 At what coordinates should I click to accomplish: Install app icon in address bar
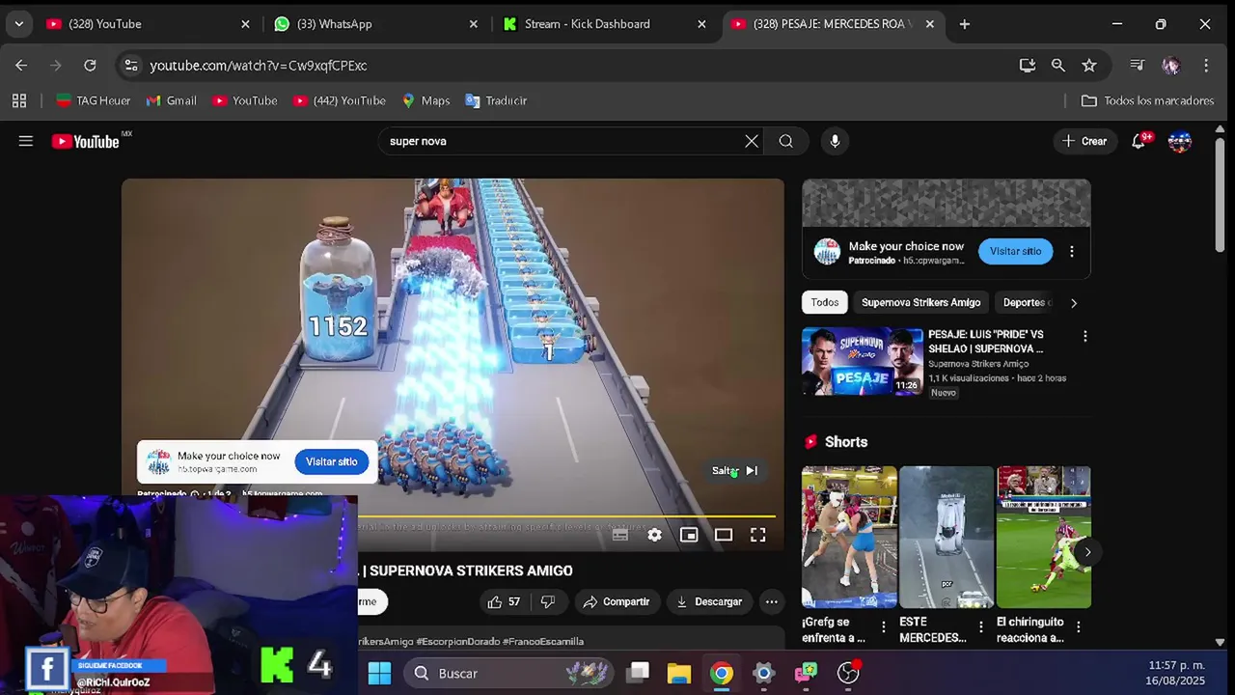(x=1028, y=65)
